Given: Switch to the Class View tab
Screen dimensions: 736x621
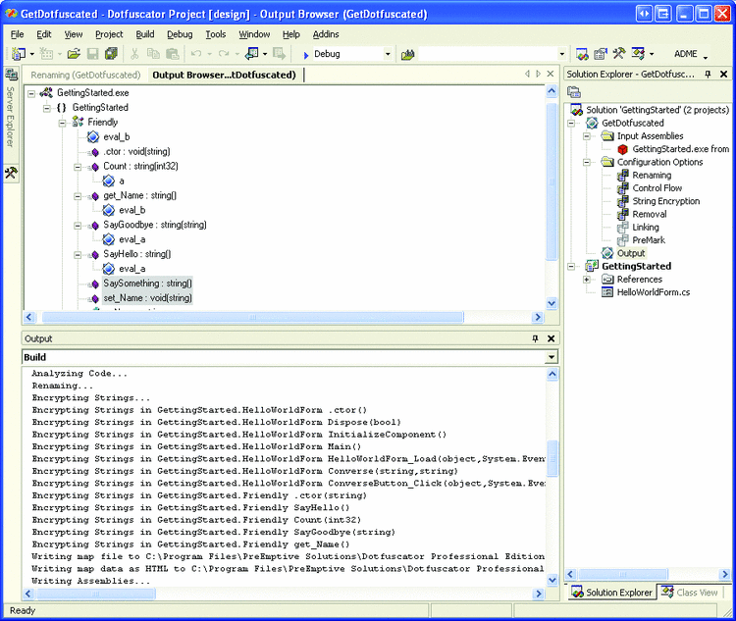Looking at the screenshot, I should [x=690, y=593].
